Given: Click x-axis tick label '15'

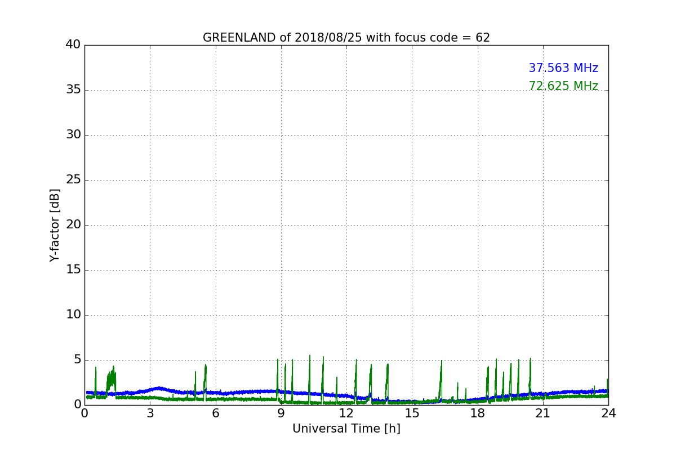Looking at the screenshot, I should (x=412, y=413).
